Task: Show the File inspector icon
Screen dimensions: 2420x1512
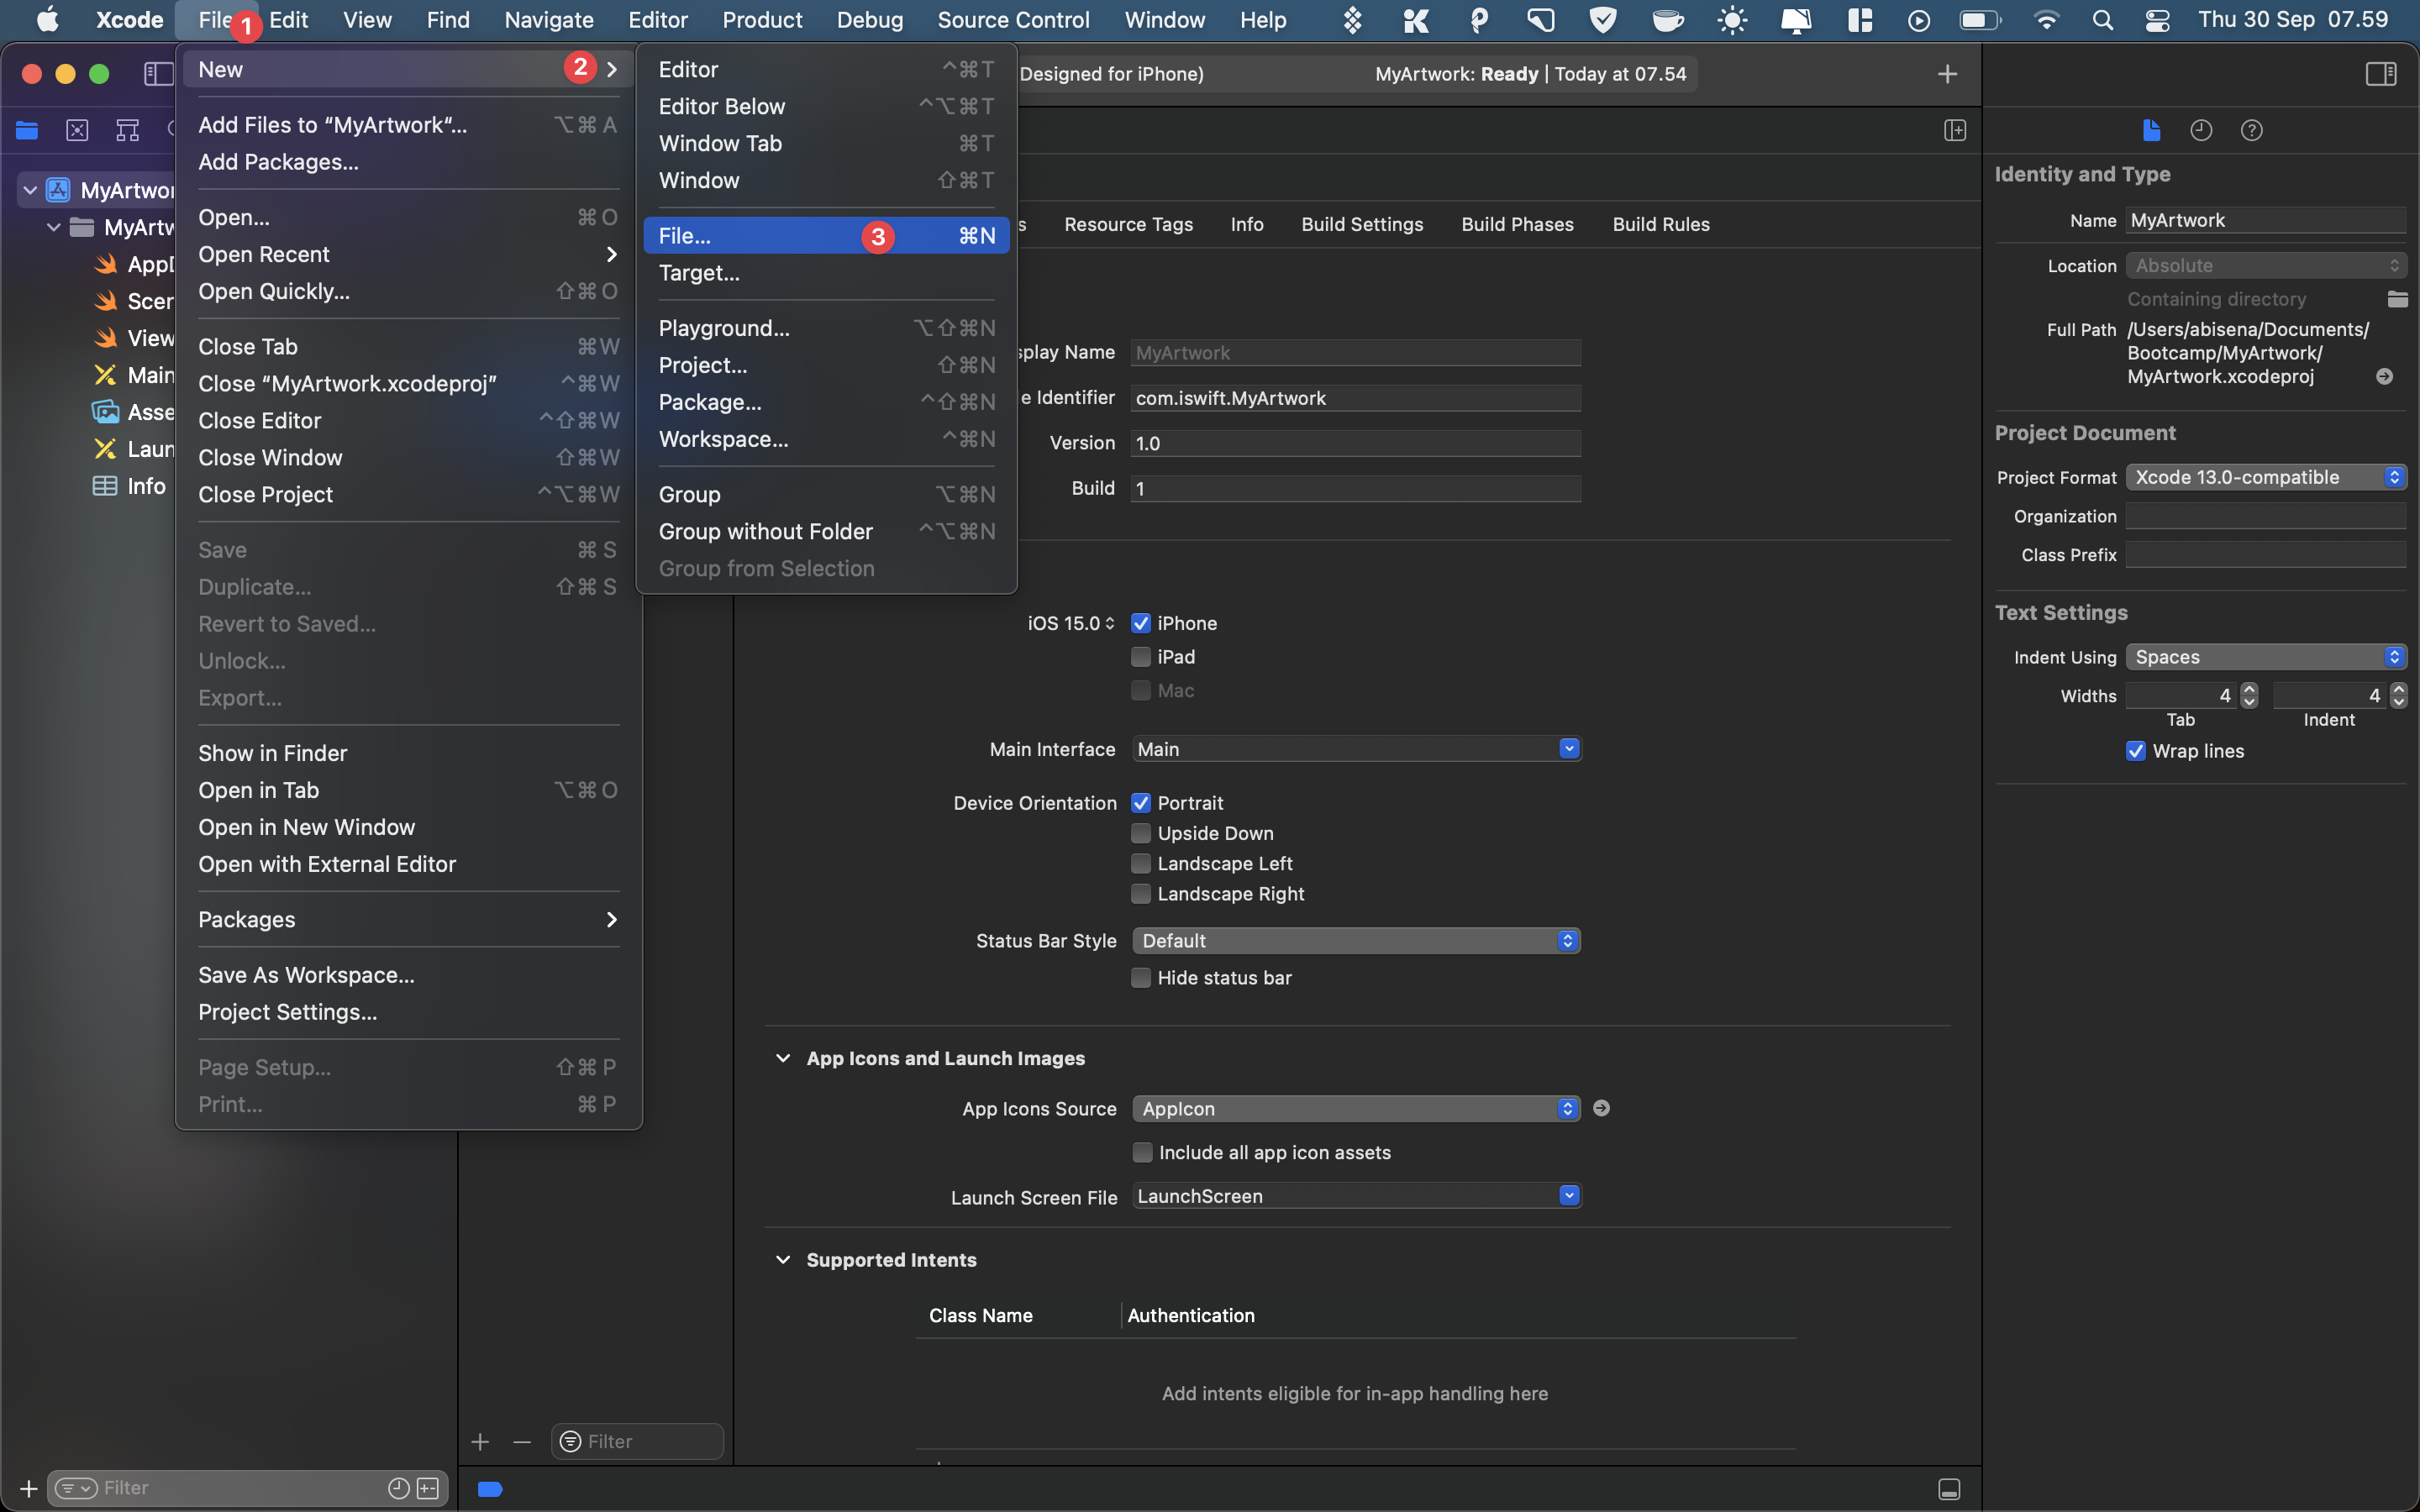Action: tap(2152, 130)
